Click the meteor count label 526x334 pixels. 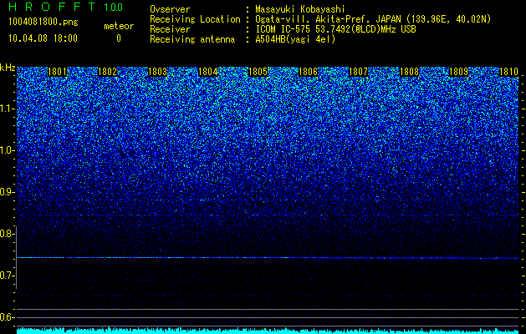pos(119,26)
